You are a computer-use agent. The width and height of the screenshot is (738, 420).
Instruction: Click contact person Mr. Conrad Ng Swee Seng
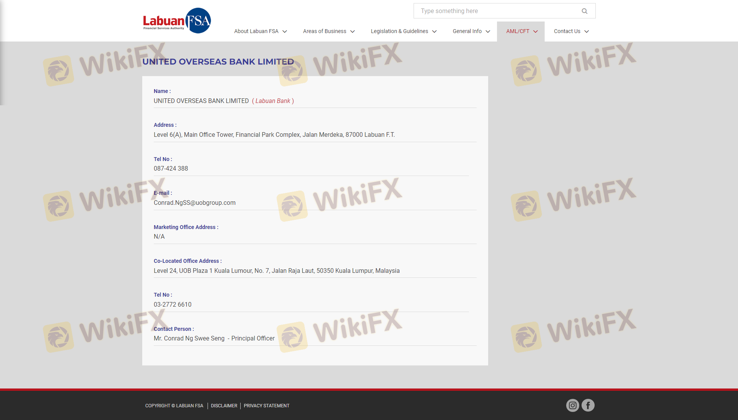[x=189, y=339]
